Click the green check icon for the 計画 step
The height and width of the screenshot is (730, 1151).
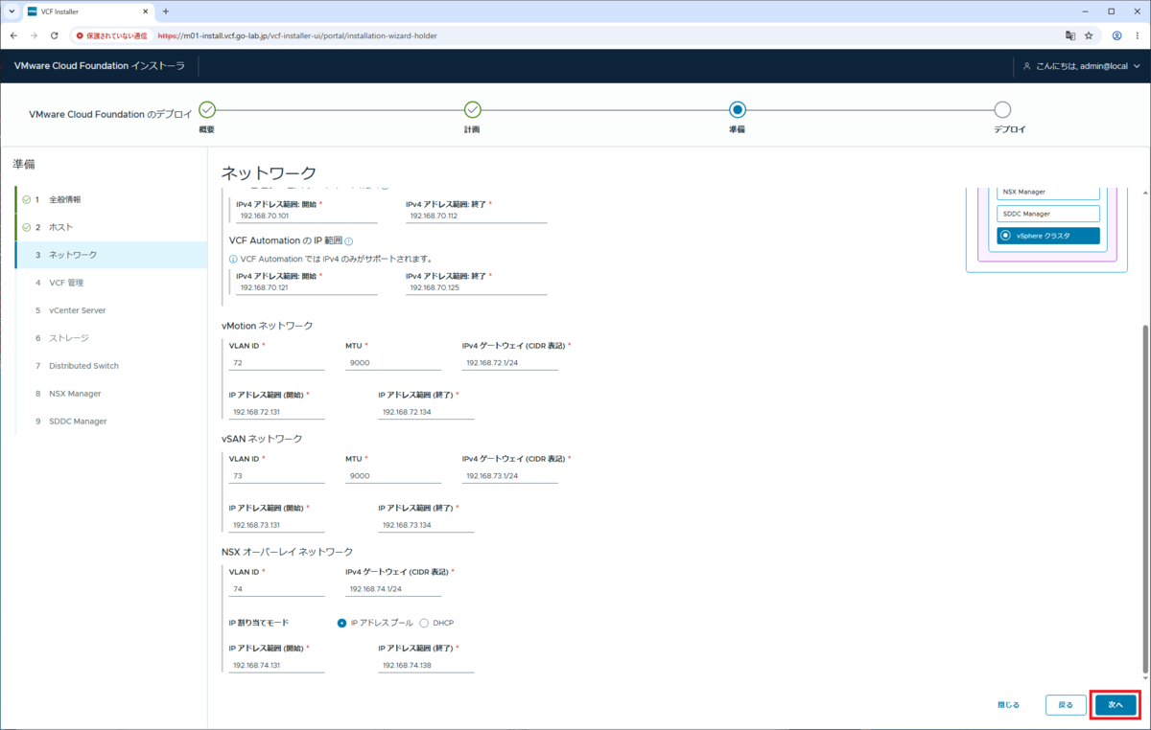point(472,110)
